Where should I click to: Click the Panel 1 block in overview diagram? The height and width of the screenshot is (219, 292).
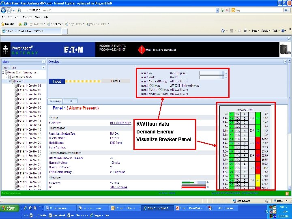coord(116,81)
